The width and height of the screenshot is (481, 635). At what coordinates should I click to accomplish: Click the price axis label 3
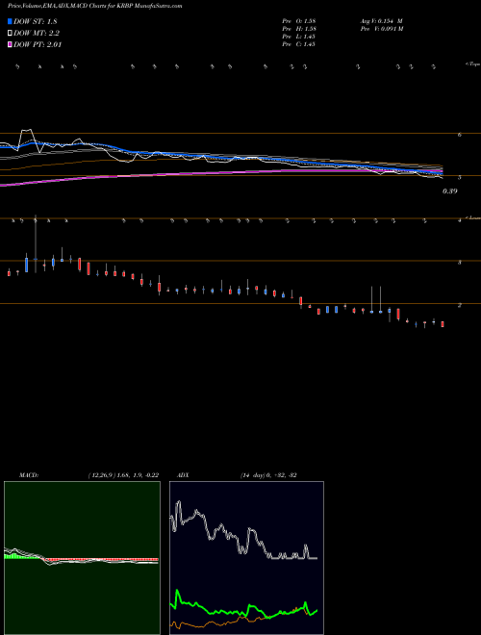[x=460, y=263]
